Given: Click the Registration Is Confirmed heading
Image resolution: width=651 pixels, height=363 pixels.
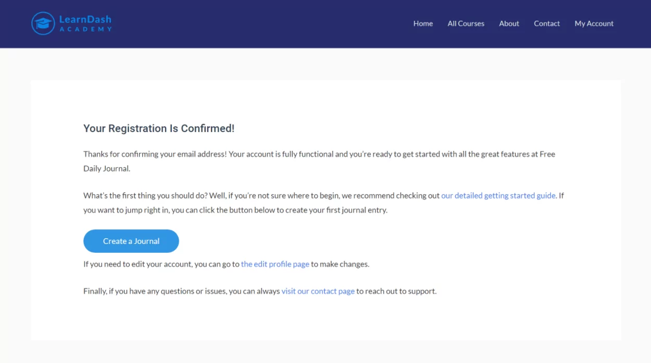Looking at the screenshot, I should (x=159, y=128).
